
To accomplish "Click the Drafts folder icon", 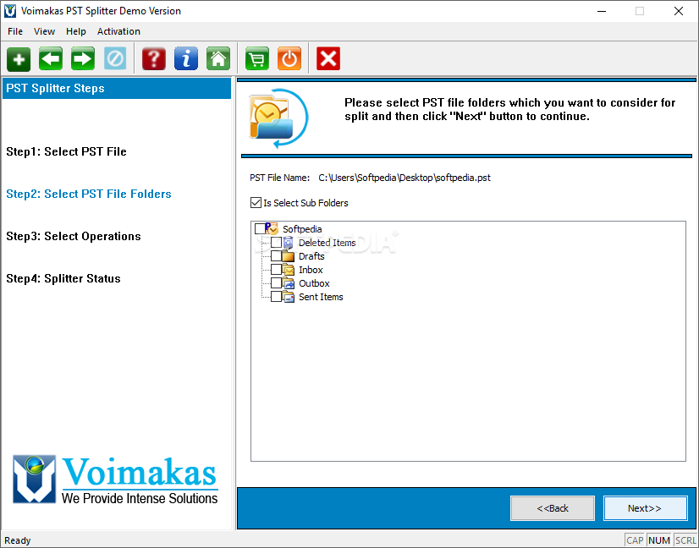I will coord(288,256).
